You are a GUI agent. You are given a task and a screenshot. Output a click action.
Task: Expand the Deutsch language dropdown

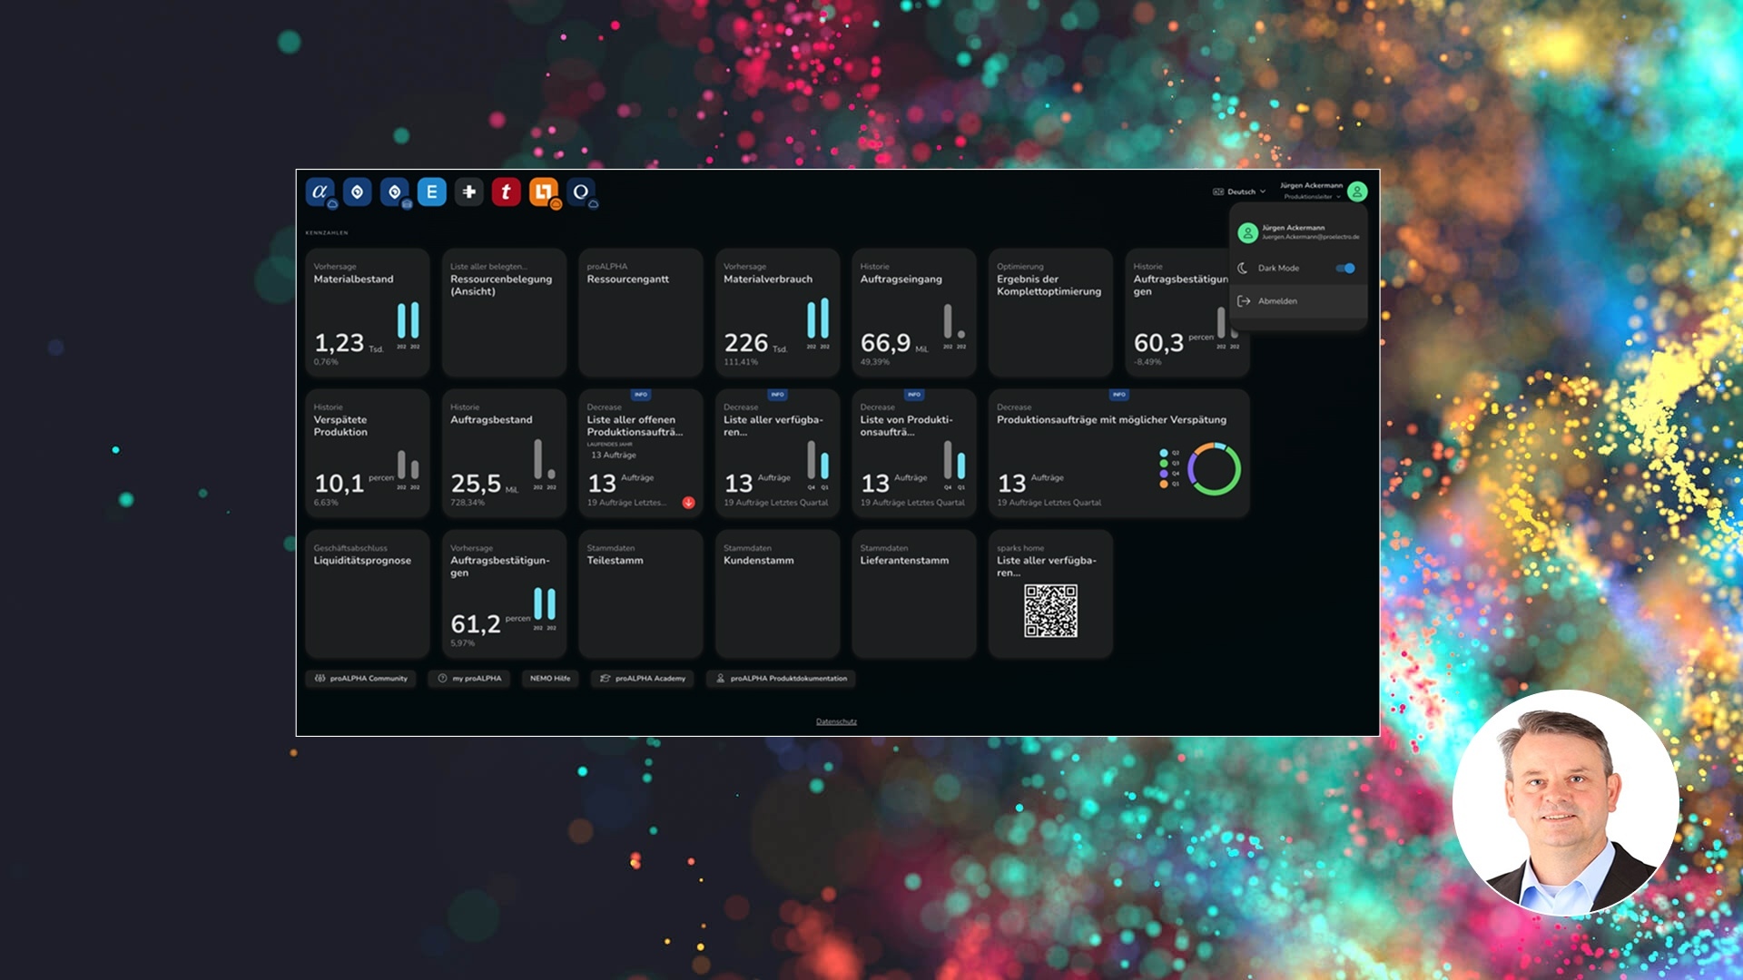[x=1240, y=191]
